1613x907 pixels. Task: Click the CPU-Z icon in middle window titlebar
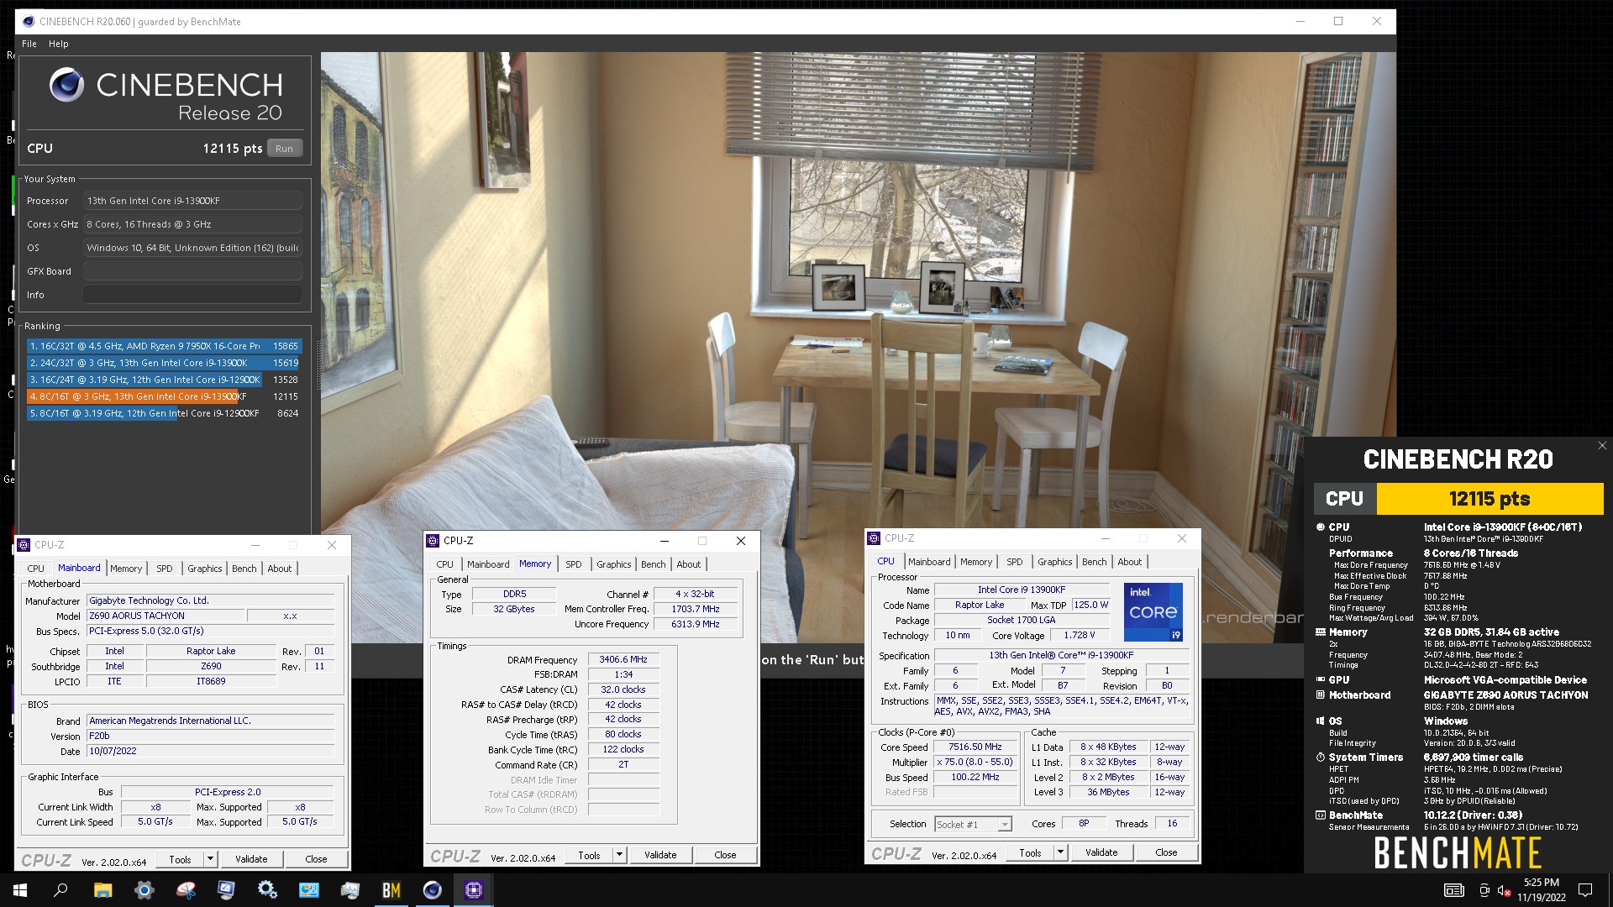(433, 541)
